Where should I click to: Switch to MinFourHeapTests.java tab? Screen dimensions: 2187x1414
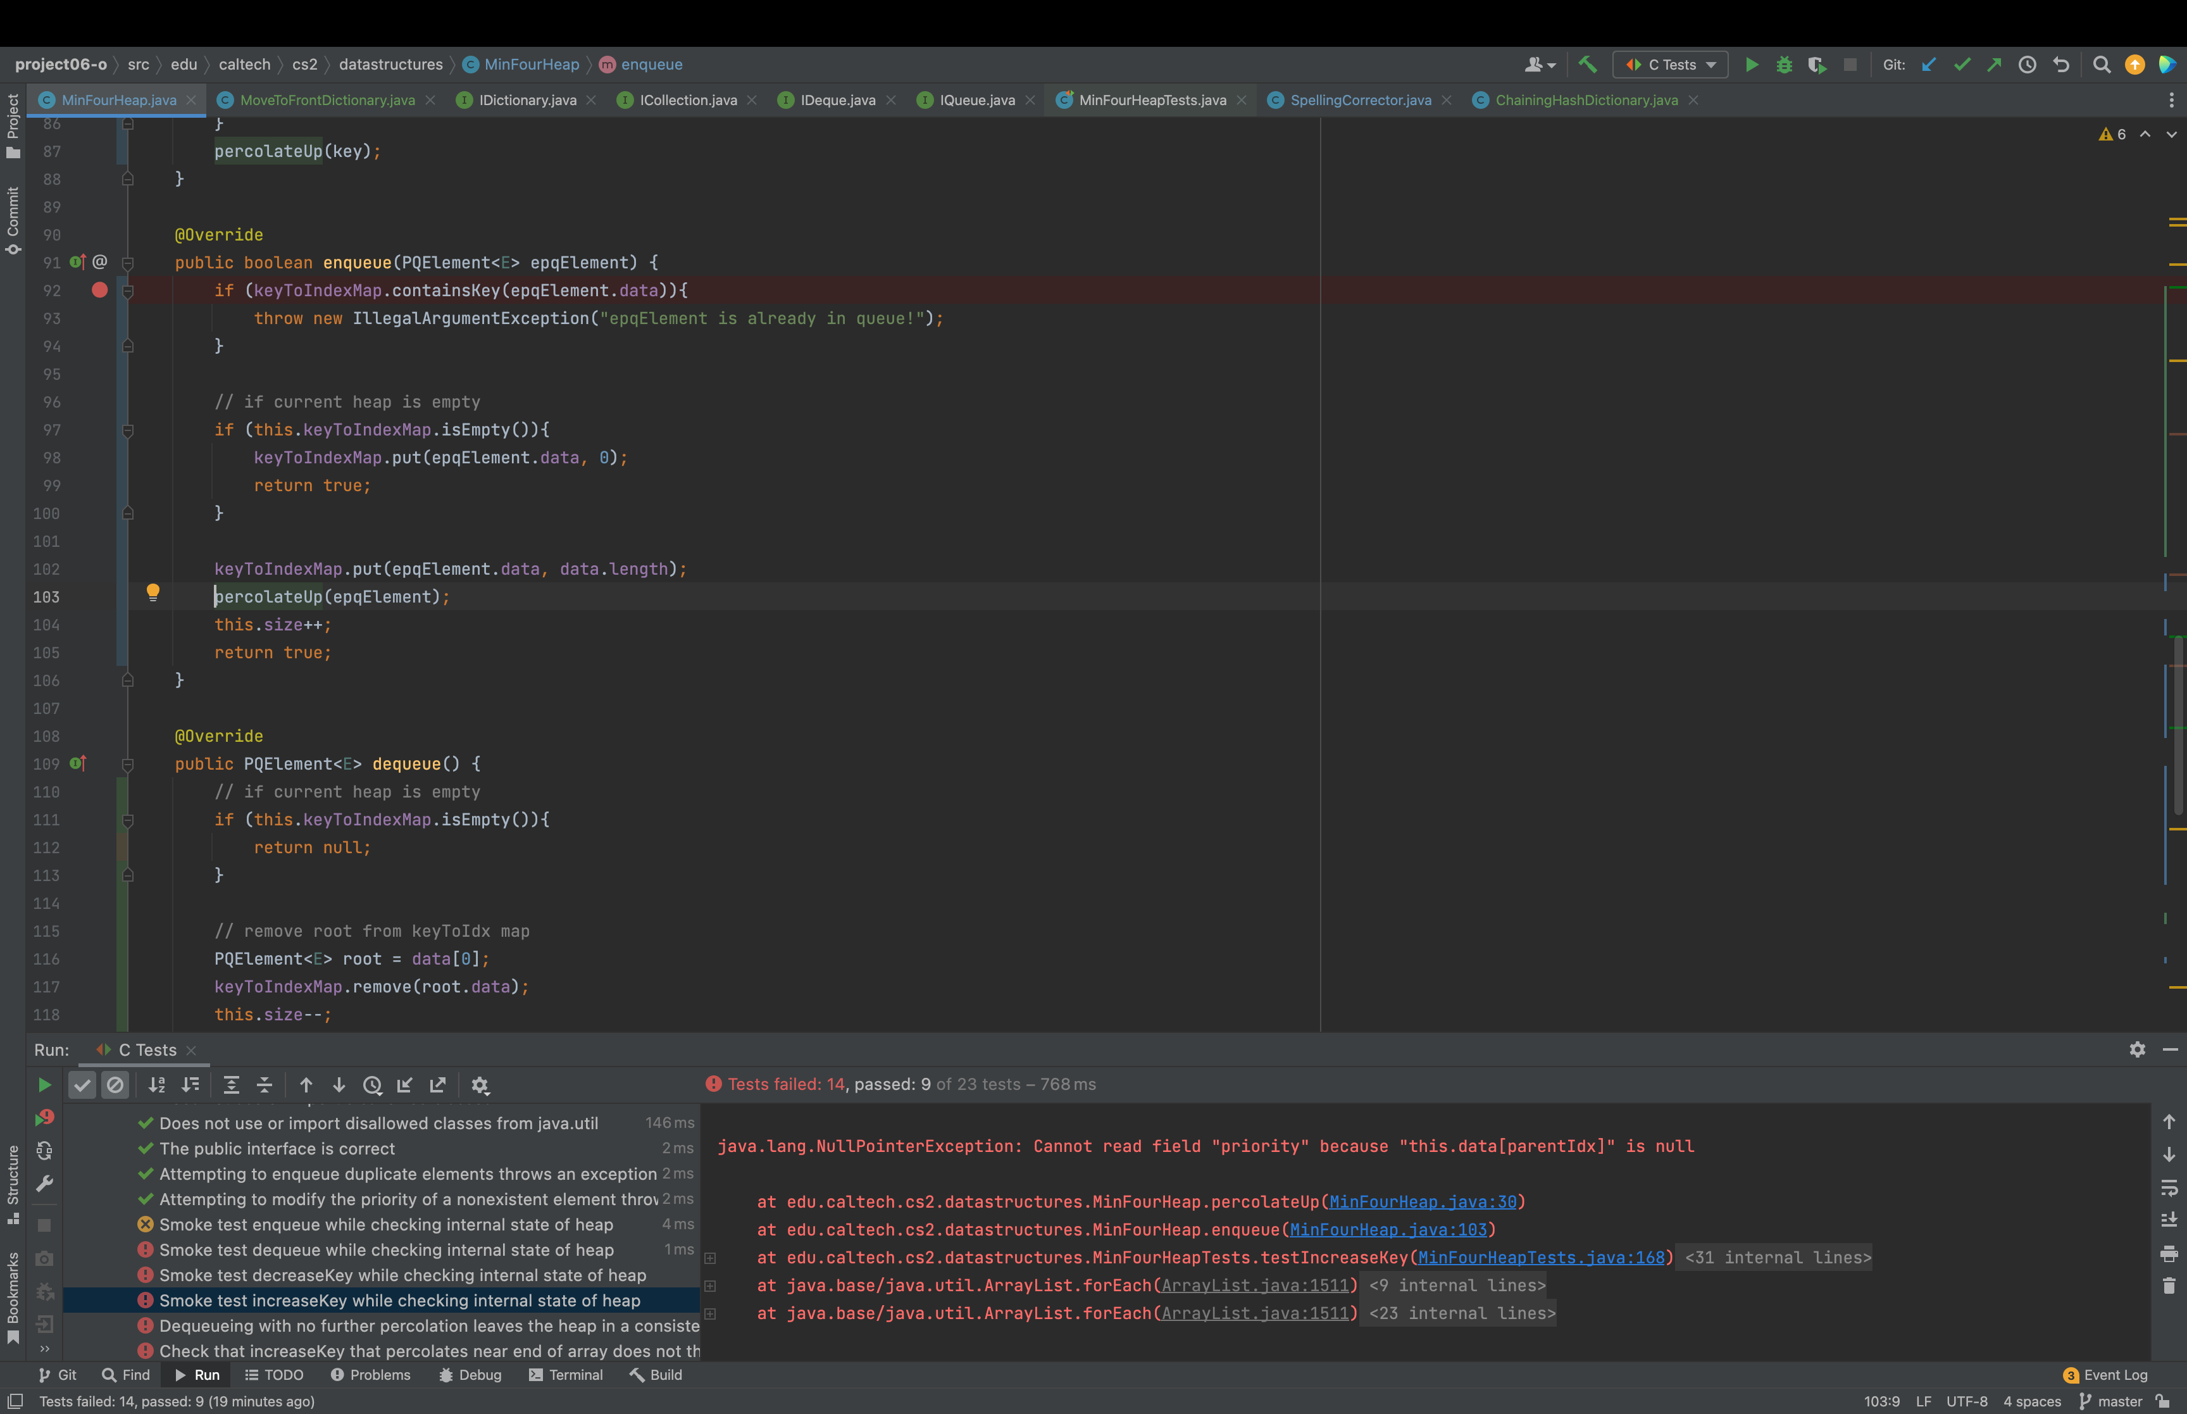pos(1152,100)
